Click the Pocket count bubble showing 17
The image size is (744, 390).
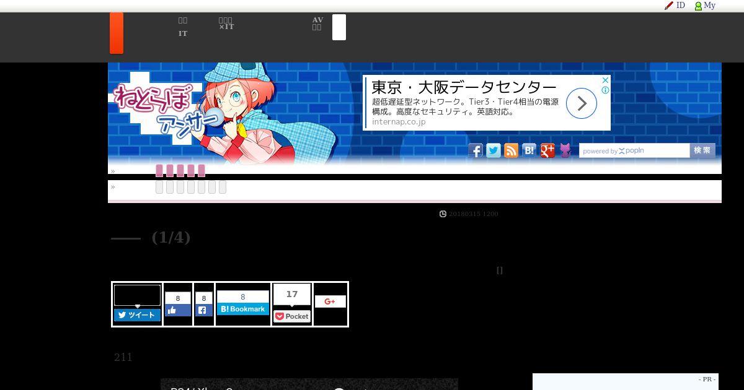(x=292, y=295)
